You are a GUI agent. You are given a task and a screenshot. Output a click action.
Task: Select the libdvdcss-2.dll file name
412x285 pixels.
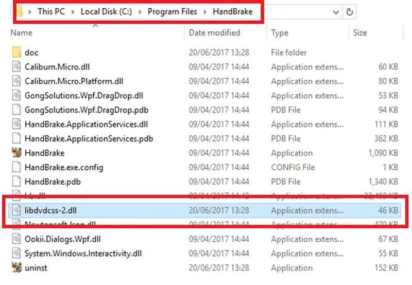50,210
